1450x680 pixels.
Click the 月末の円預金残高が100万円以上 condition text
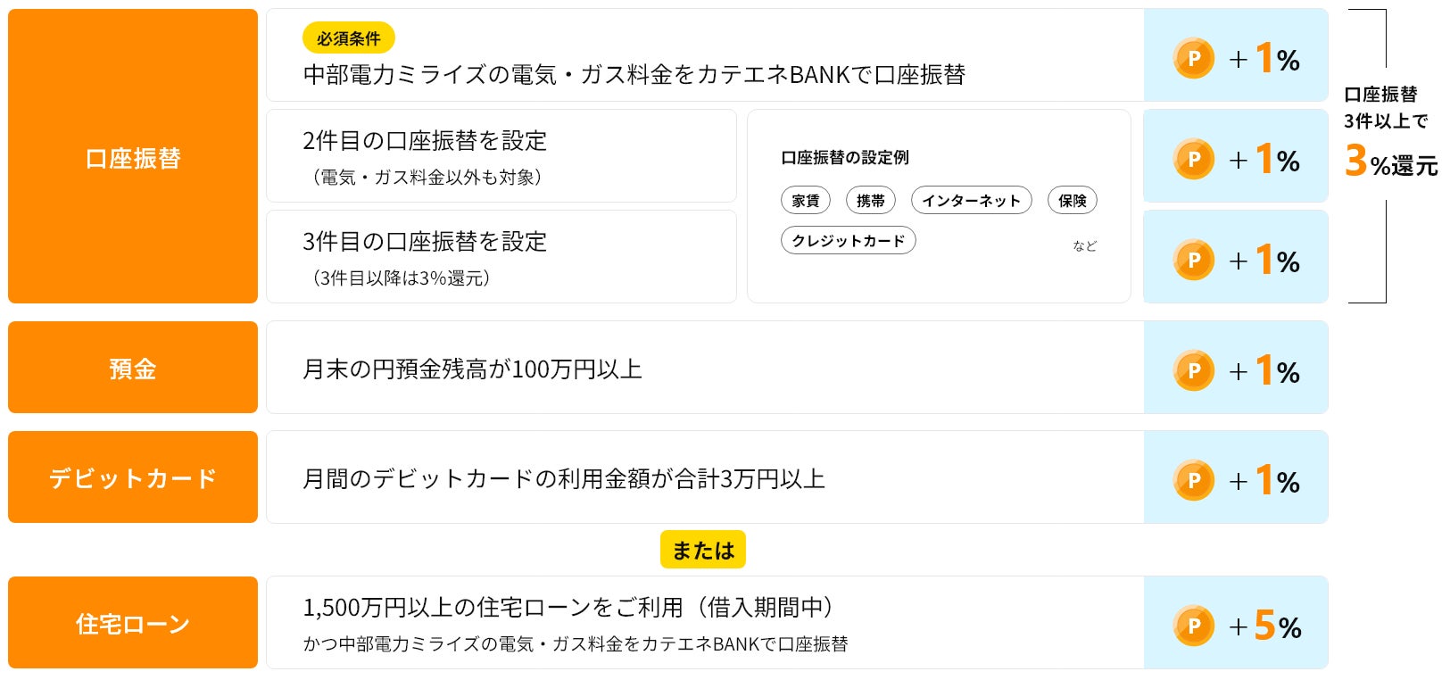point(472,369)
